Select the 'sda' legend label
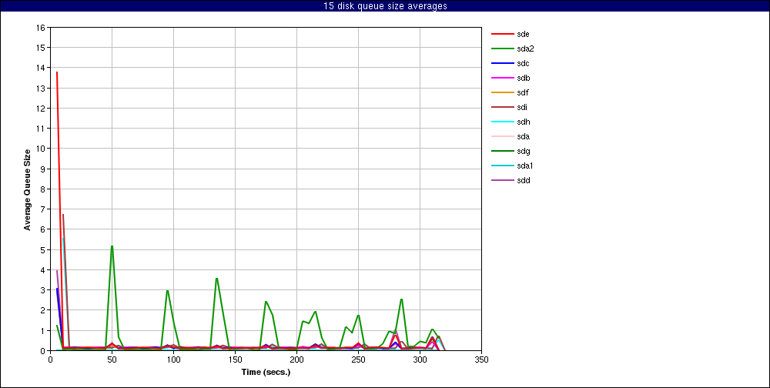The image size is (770, 388). pyautogui.click(x=523, y=136)
